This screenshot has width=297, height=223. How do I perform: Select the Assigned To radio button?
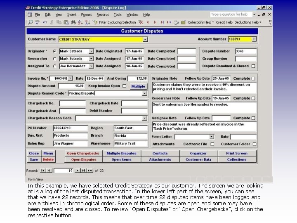pyautogui.click(x=55, y=66)
